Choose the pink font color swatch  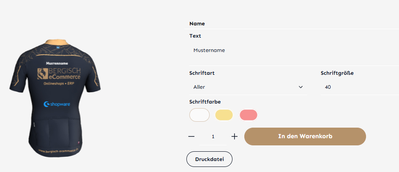point(249,115)
